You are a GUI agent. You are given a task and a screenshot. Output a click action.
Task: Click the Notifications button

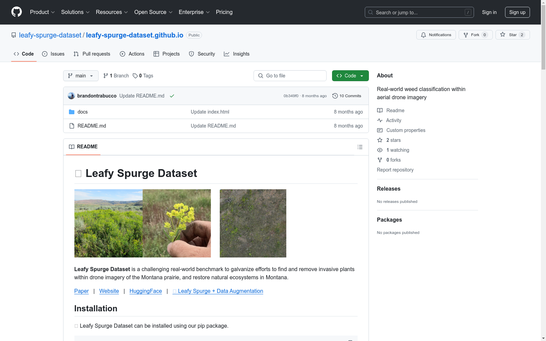tap(436, 35)
